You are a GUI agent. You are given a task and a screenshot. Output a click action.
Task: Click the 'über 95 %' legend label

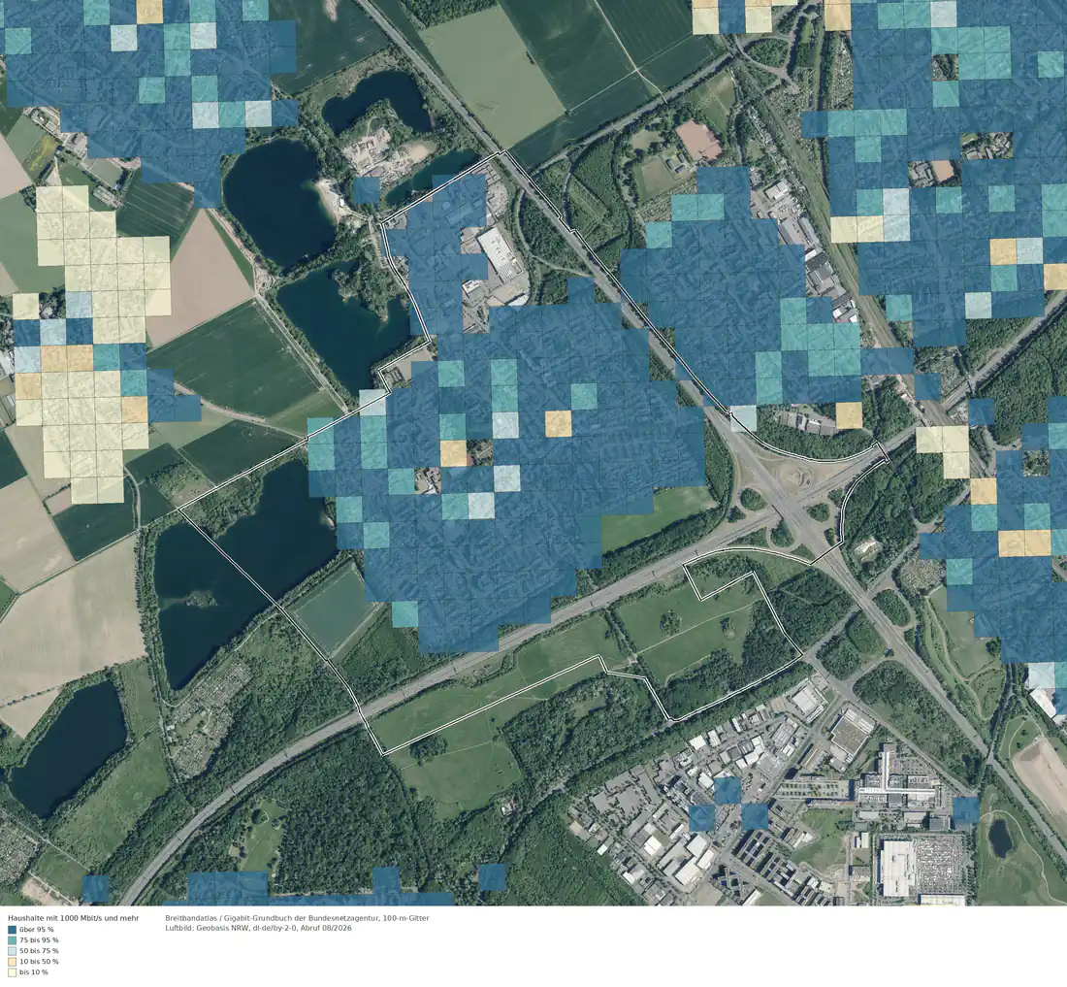pos(37,929)
